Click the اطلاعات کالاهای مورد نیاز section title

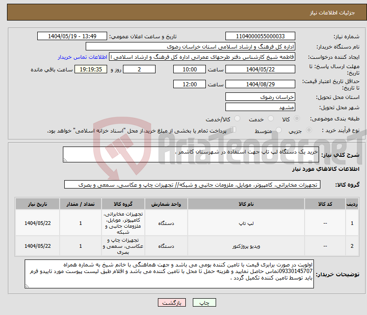point(326,169)
